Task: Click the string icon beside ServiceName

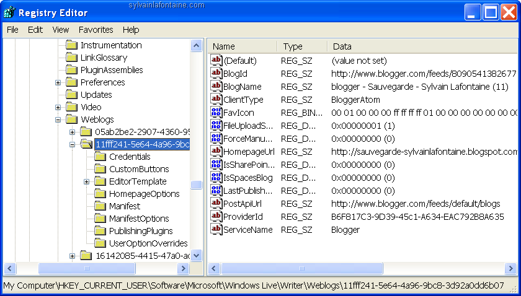Action: [216, 229]
